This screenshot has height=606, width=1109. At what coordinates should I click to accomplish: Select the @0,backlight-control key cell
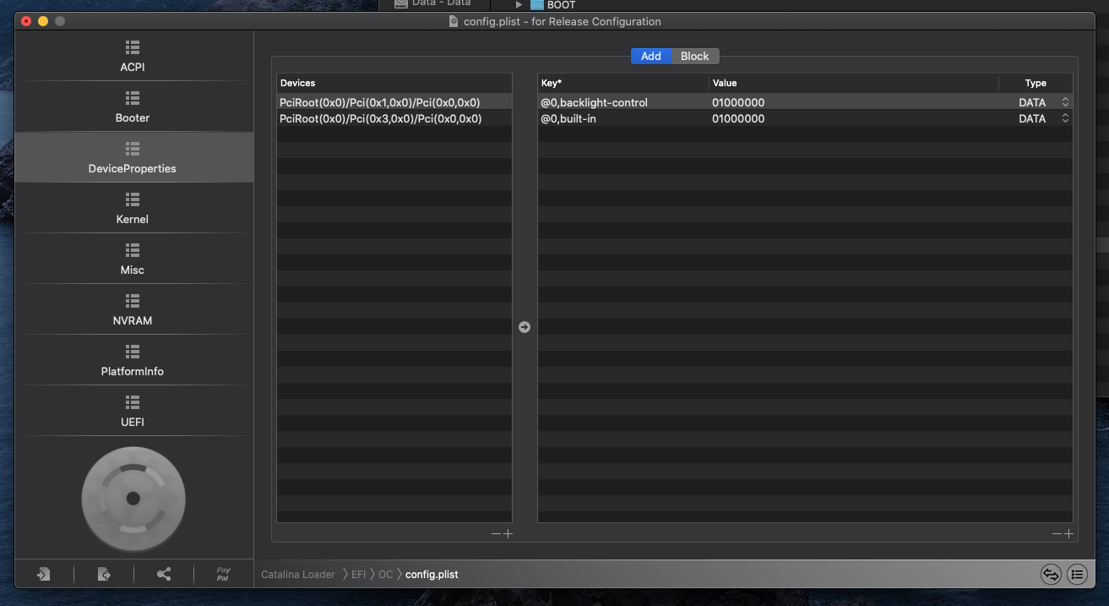623,102
